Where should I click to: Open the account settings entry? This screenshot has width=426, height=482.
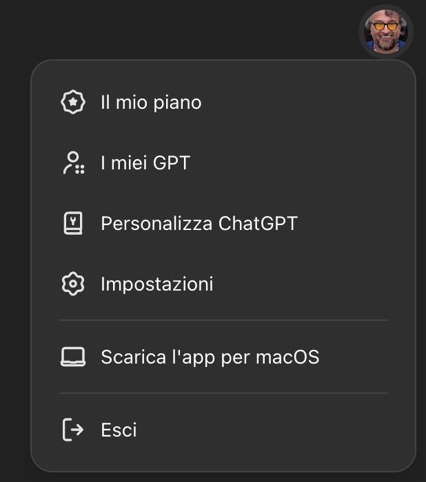point(157,284)
